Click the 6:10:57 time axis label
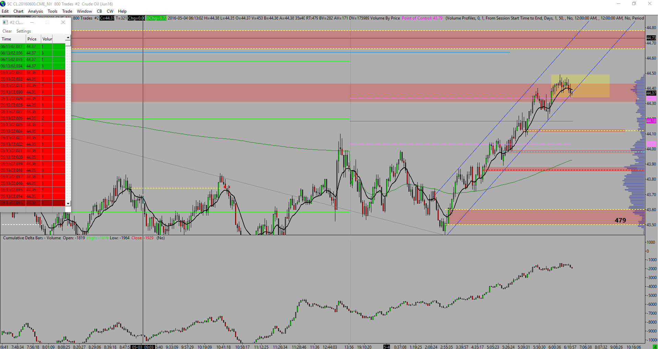Image resolution: width=658 pixels, height=349 pixels. tap(570, 347)
